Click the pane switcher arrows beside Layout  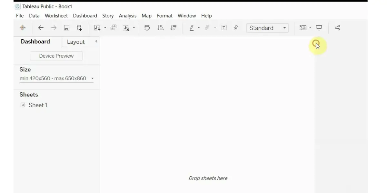pos(96,41)
